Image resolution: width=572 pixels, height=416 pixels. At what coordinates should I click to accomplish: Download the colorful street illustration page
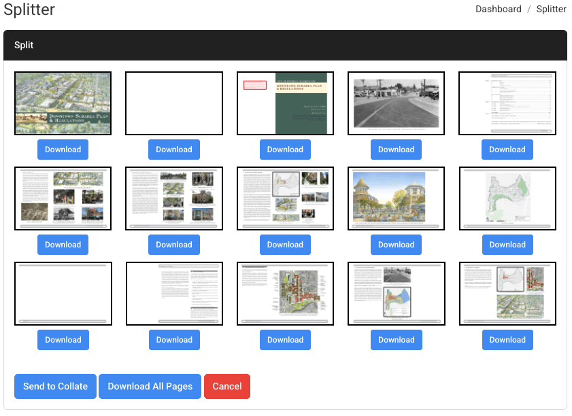pyautogui.click(x=396, y=245)
